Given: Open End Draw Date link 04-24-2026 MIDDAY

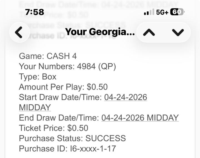Looking at the screenshot, I should (x=140, y=118).
